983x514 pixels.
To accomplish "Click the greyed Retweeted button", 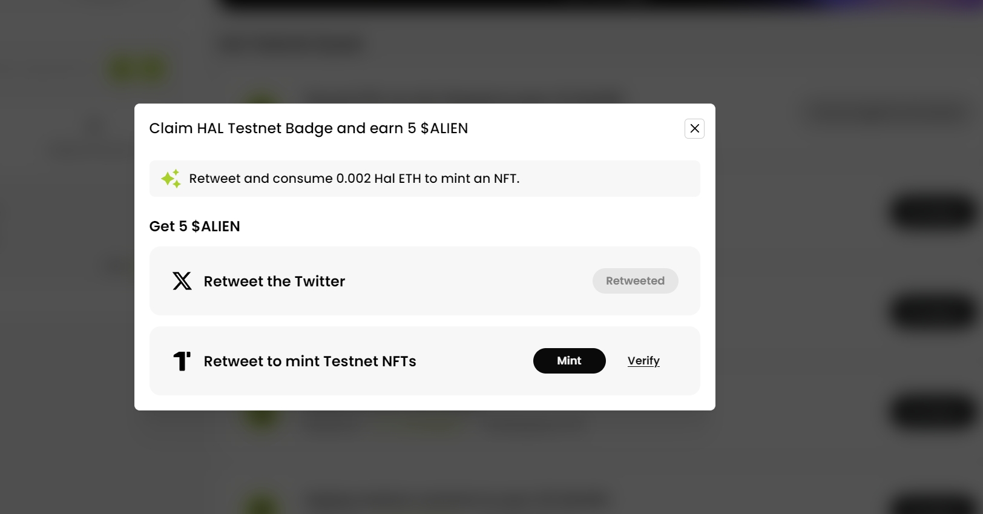I will pos(635,281).
